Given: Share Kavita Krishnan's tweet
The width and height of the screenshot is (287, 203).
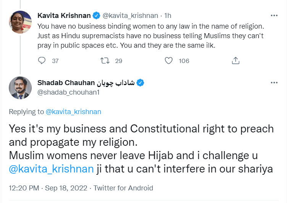Looking at the screenshot, I should click(x=235, y=60).
